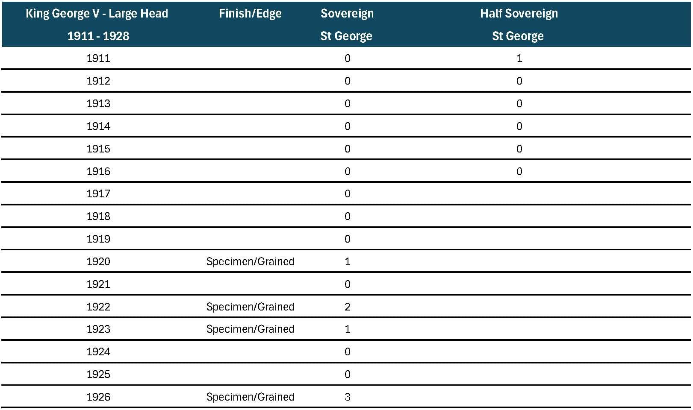Select the Sovereign count 2 for 1922
This screenshot has width=693, height=410.
347,307
